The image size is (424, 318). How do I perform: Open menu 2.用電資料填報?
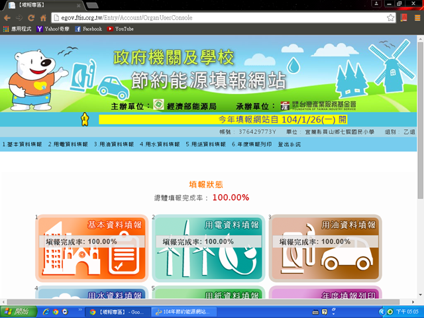pos(68,144)
